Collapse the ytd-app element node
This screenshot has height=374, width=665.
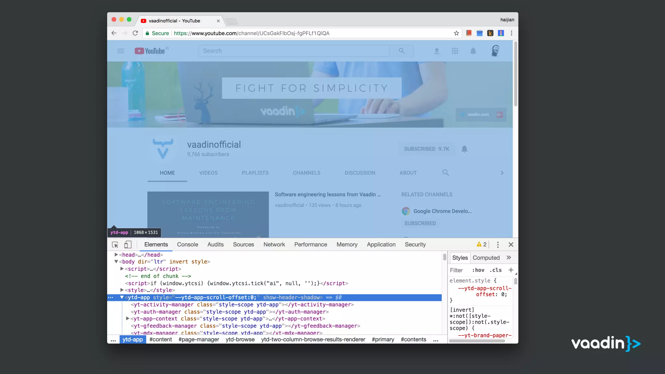122,297
